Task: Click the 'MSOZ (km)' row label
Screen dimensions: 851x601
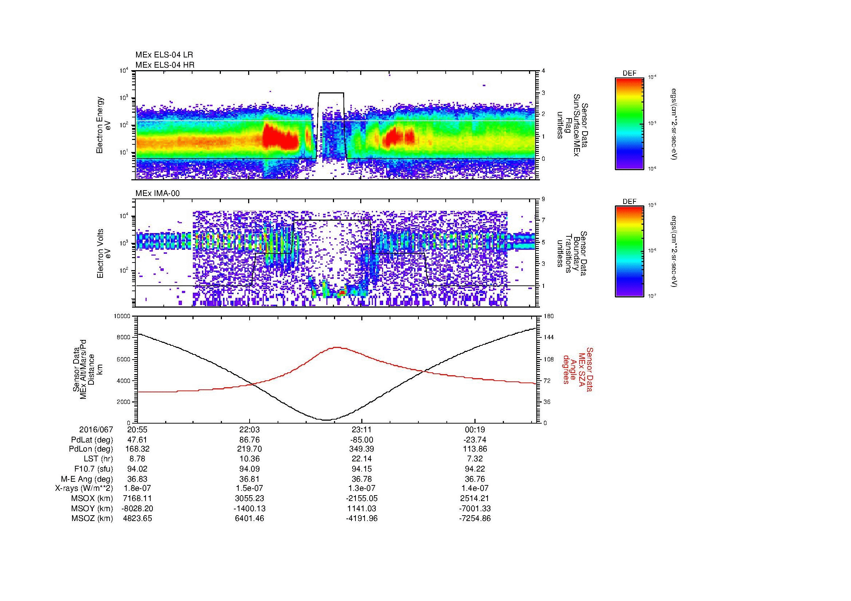Action: pyautogui.click(x=92, y=518)
